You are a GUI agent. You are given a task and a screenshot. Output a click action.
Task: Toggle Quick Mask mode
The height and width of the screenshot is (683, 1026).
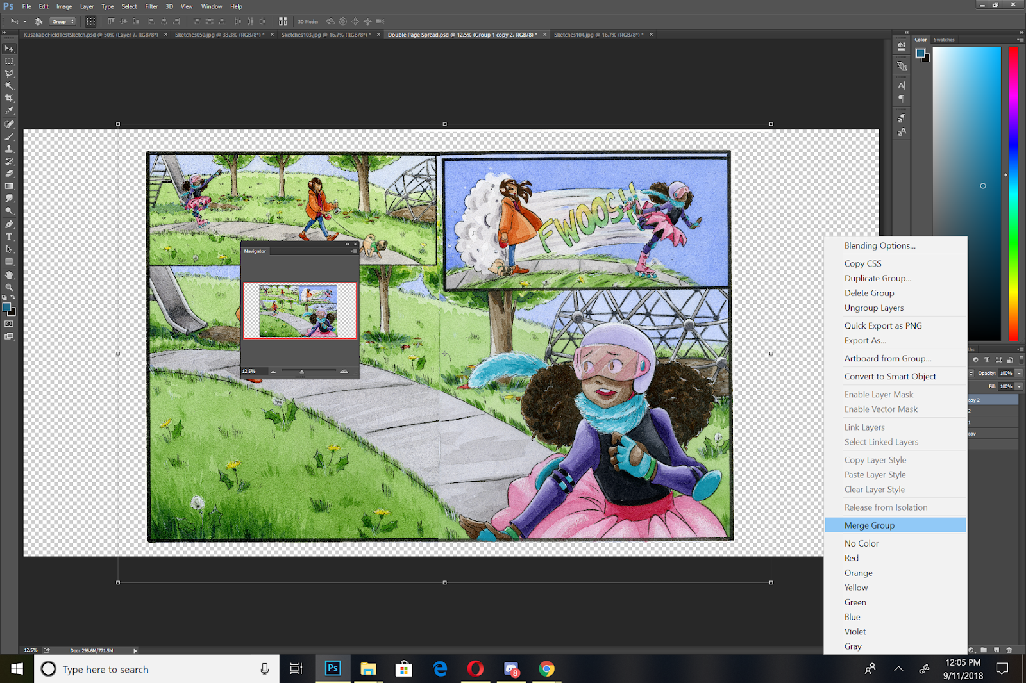pos(9,324)
